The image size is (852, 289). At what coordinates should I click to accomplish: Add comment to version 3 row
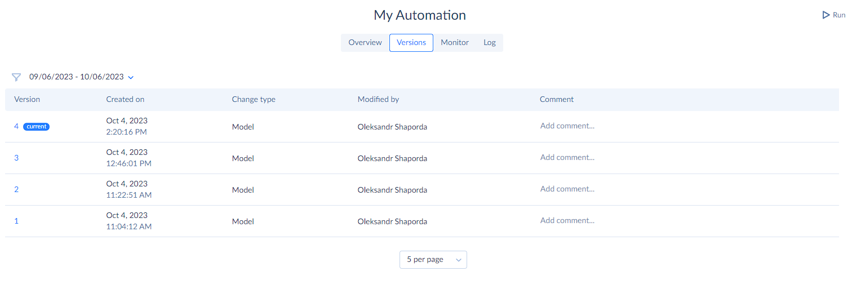[567, 158]
